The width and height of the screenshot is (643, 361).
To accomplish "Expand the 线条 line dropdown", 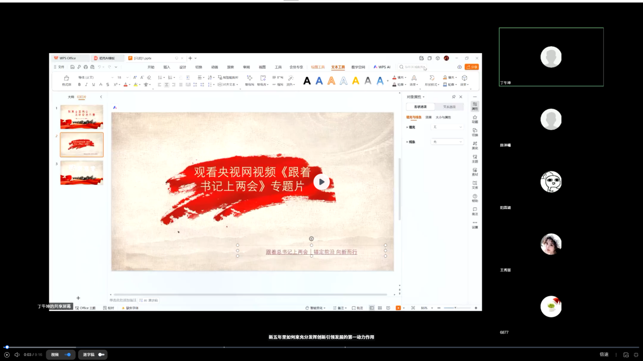I will pyautogui.click(x=447, y=142).
